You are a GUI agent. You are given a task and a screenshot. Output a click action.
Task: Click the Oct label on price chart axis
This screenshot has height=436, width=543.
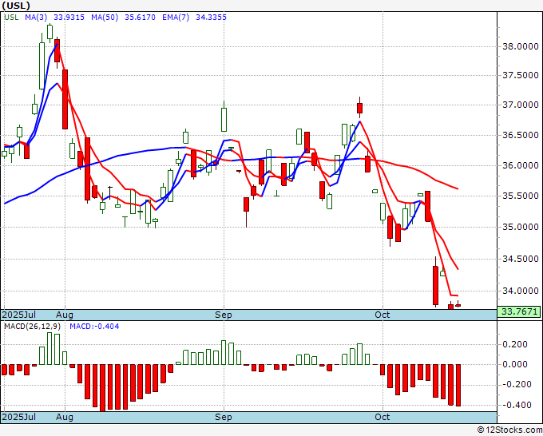coord(382,315)
